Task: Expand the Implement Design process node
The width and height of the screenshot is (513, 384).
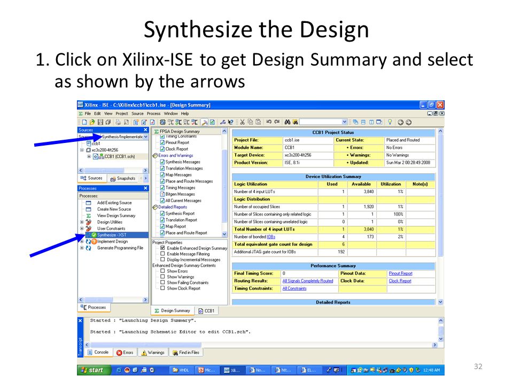Action: point(82,242)
